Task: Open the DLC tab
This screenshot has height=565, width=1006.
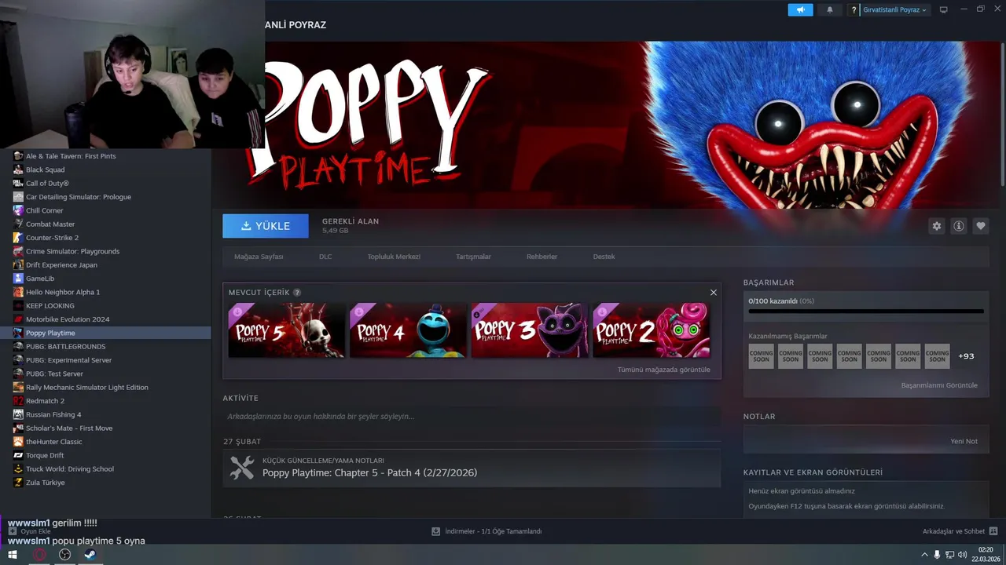Action: point(325,257)
